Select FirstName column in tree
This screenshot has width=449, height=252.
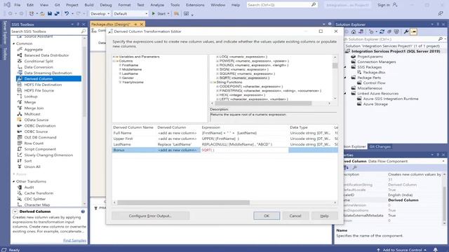click(130, 65)
